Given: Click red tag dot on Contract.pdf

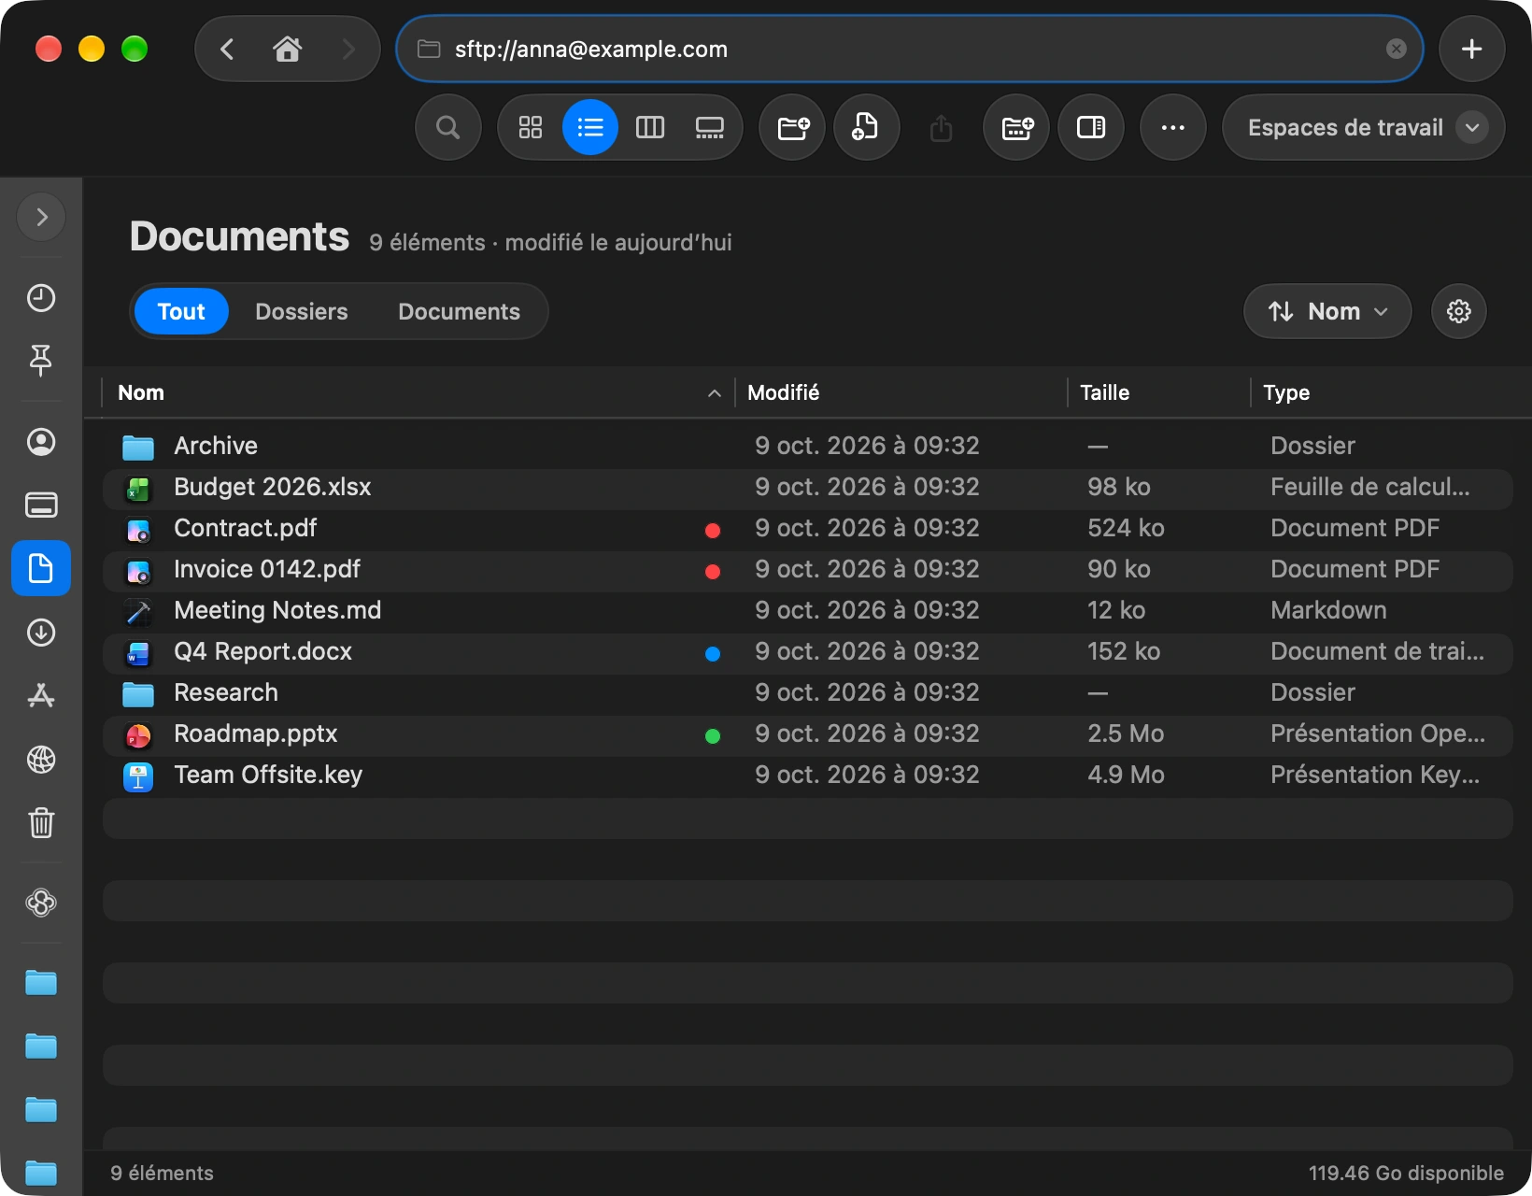Looking at the screenshot, I should point(713,531).
